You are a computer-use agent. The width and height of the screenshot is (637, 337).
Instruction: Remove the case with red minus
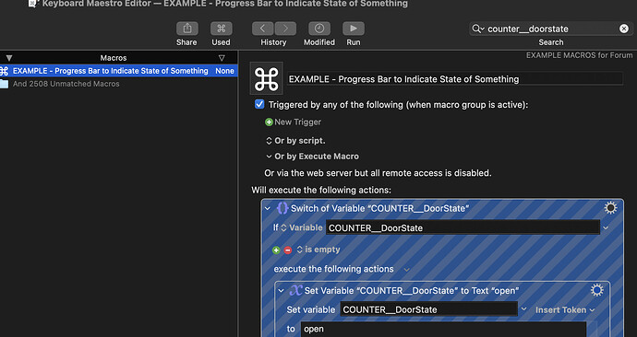[x=288, y=250]
